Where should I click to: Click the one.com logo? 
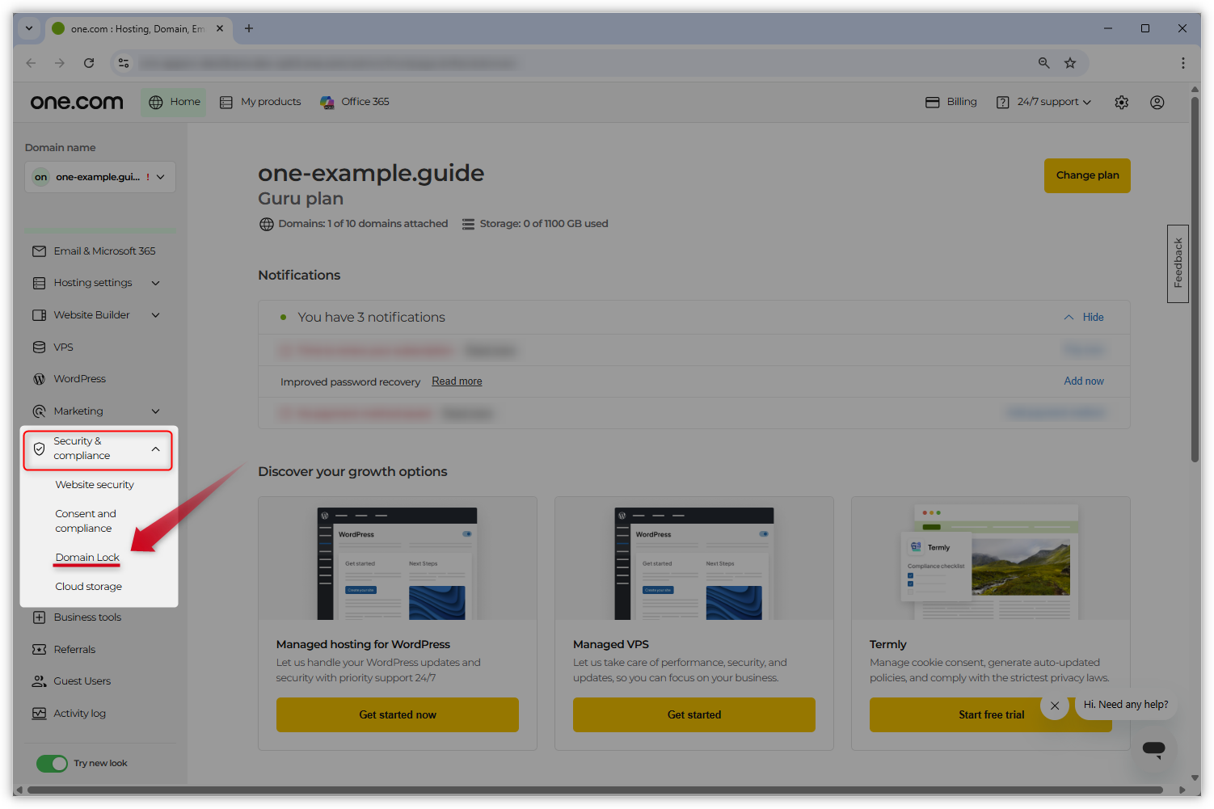click(x=77, y=102)
